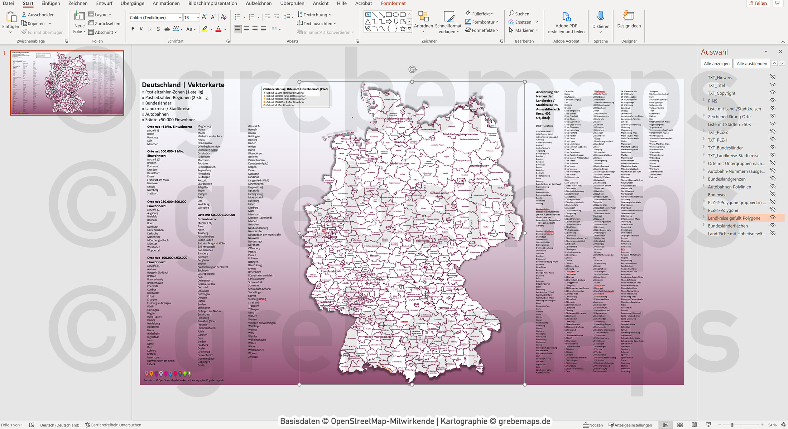Viewport: 788px width, 429px height.
Task: Toggle visibility of the Bodensee layer
Action: [x=773, y=194]
